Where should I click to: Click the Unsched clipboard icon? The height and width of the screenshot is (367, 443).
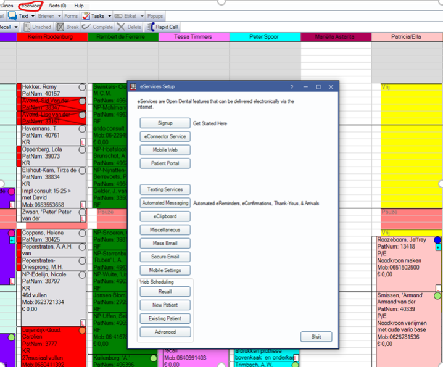coord(27,27)
